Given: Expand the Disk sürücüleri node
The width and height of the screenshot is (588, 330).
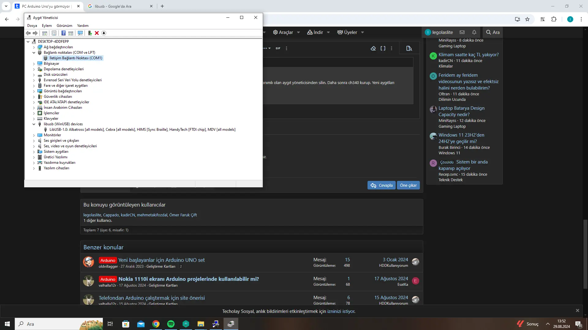Looking at the screenshot, I should (34, 75).
